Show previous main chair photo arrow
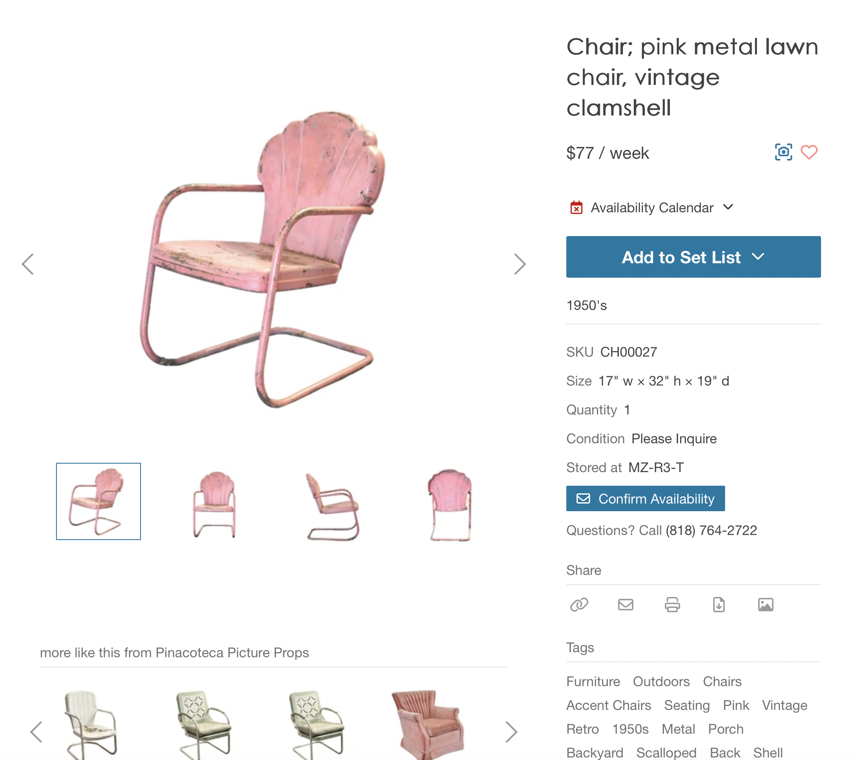Image resolution: width=855 pixels, height=760 pixels. click(28, 264)
